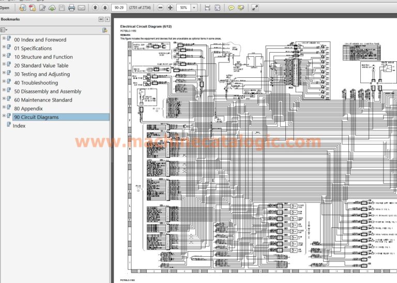
Task: Open the 50 Disassembly and Assembly bookmark
Action: [48, 91]
